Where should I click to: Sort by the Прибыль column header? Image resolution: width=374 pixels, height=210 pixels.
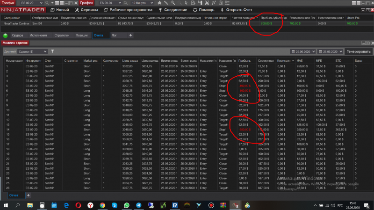[245, 60]
